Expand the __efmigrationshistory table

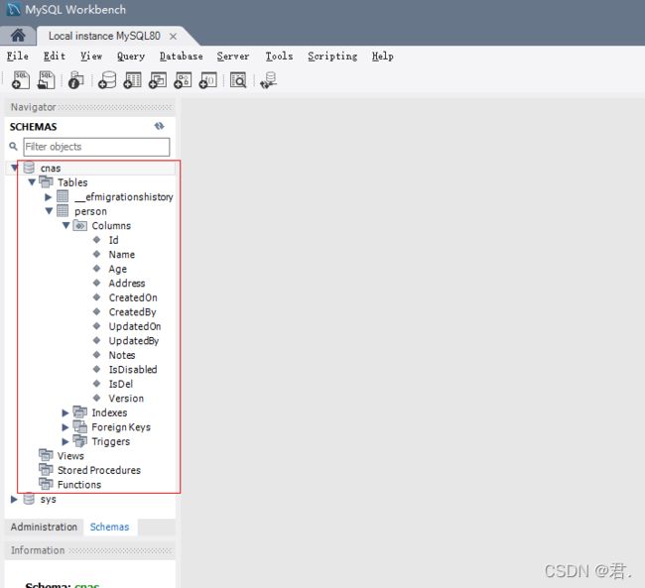49,197
